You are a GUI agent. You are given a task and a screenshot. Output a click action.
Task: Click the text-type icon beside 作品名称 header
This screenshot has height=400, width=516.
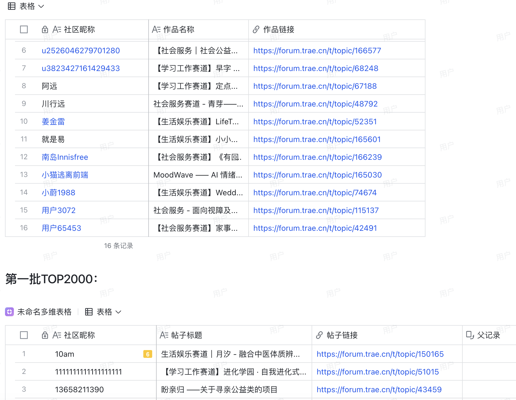pos(156,29)
